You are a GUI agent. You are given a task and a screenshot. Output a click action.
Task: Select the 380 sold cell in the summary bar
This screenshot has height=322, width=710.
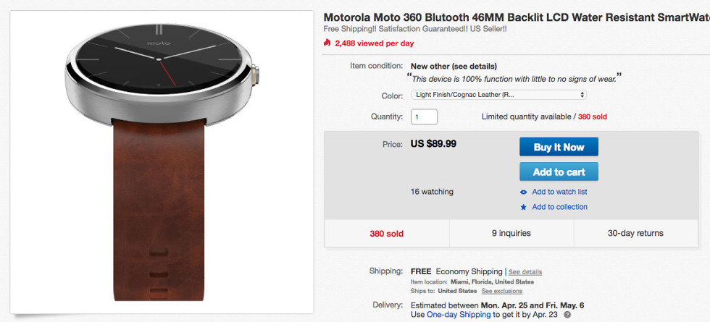point(386,233)
